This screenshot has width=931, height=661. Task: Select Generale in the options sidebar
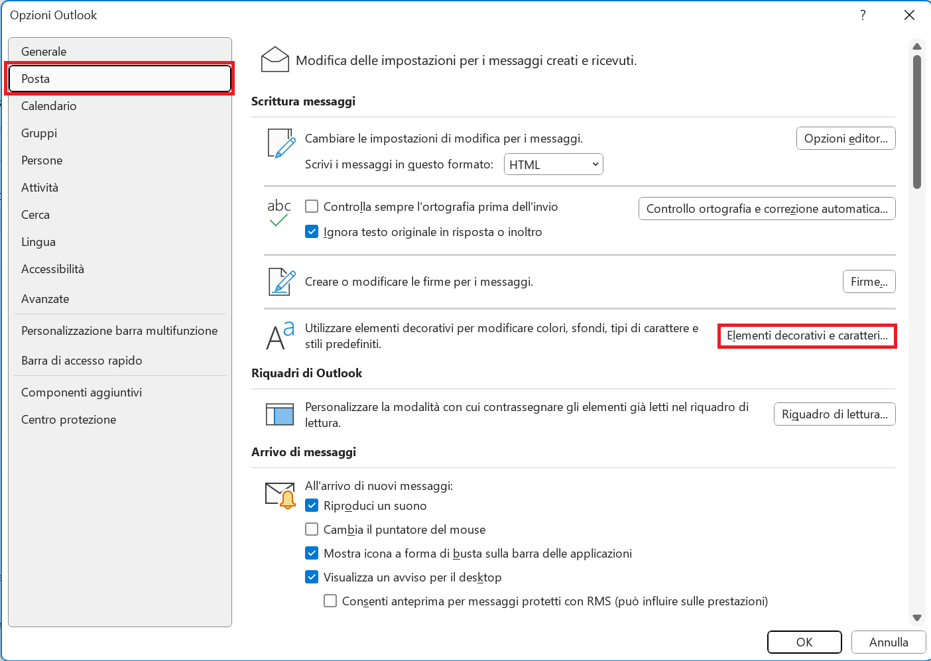pos(120,51)
